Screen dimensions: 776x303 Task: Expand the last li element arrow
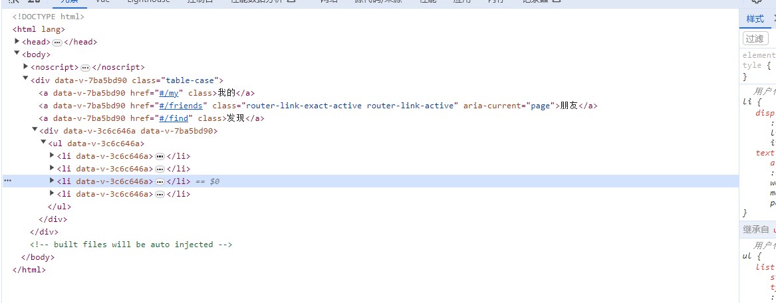[53, 194]
